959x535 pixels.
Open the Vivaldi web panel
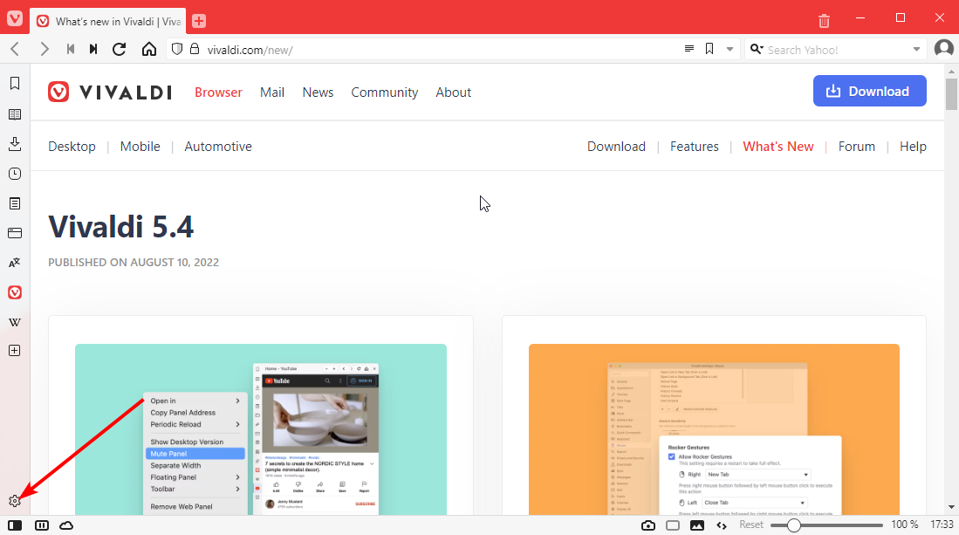click(15, 292)
